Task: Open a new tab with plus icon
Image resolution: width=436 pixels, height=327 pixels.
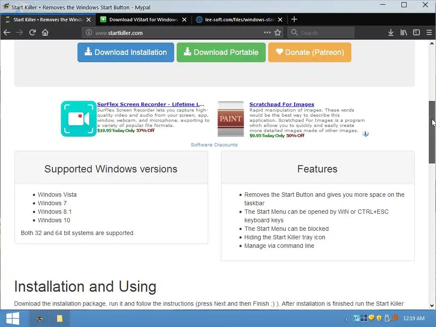Action: tap(294, 19)
